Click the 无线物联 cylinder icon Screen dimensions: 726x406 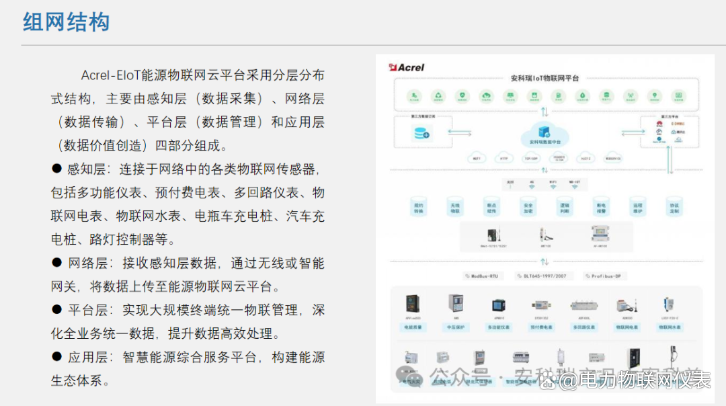pyautogui.click(x=454, y=207)
